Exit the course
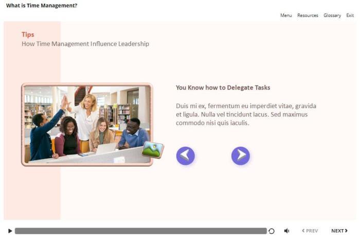Viewport: 360px width, 242px height. tap(350, 15)
